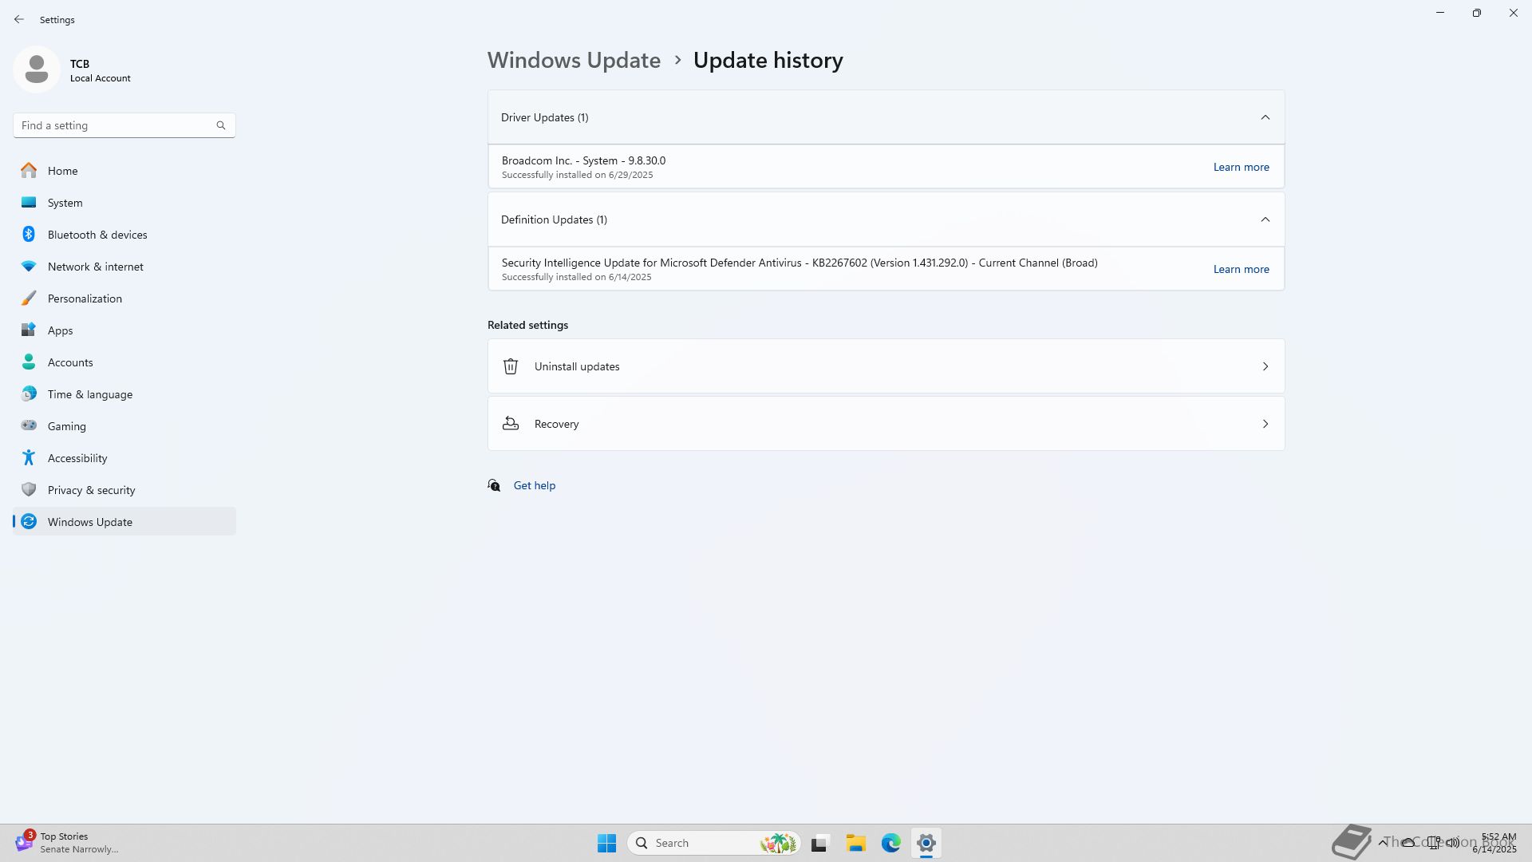
Task: Open the Network & internet settings
Action: tap(95, 267)
